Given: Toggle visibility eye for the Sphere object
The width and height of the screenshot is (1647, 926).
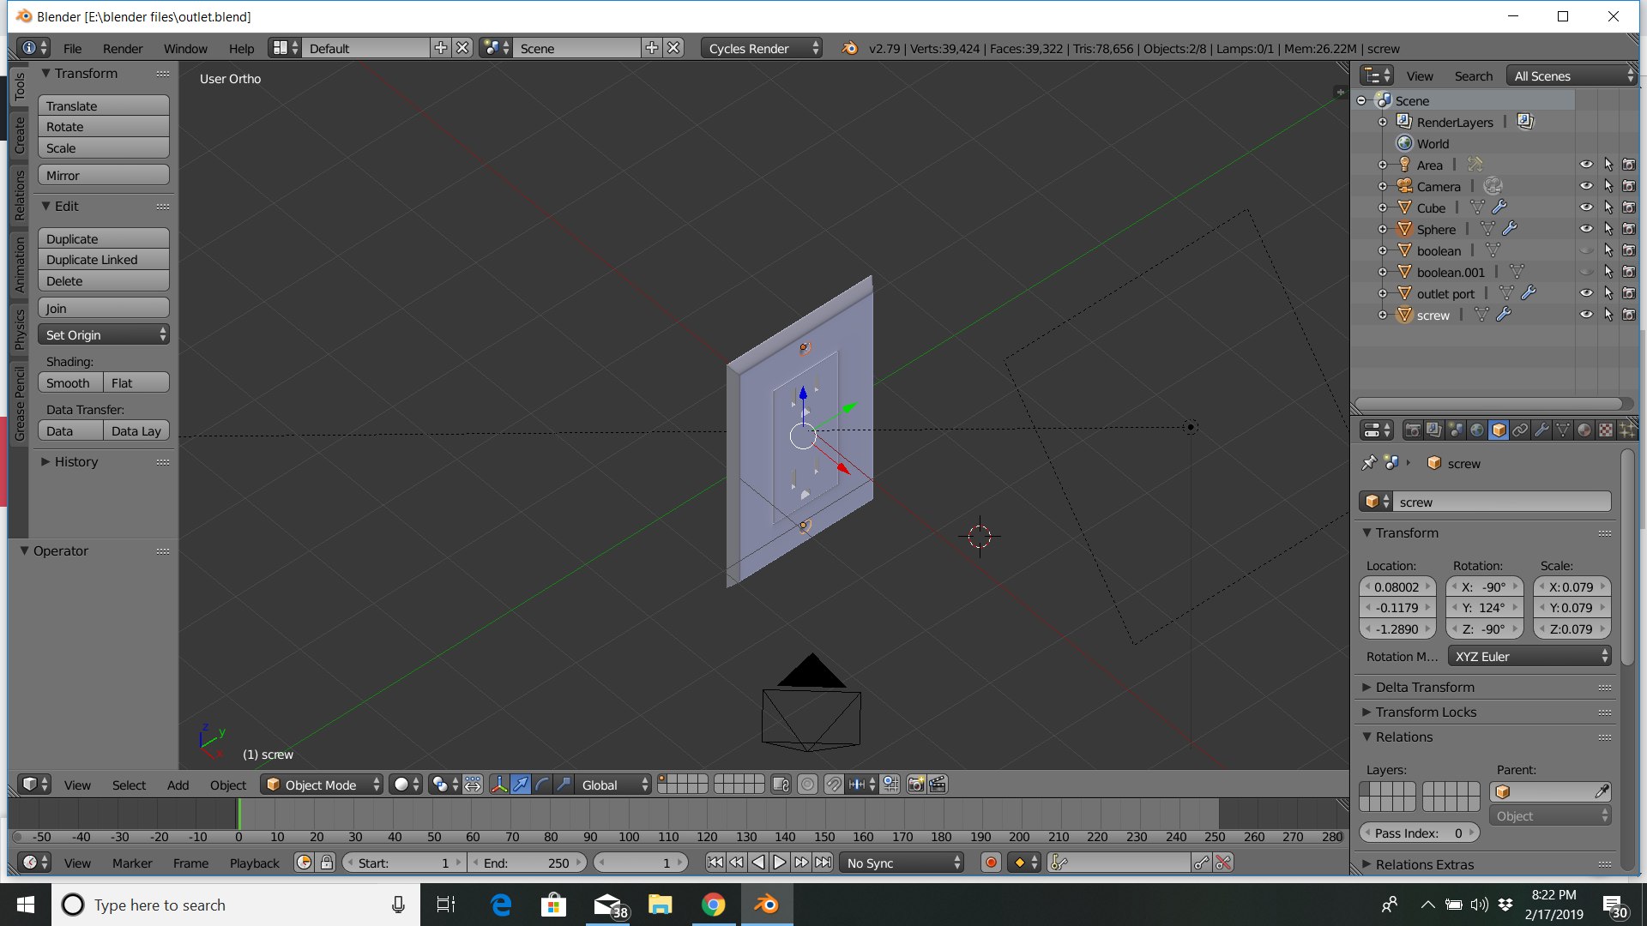Looking at the screenshot, I should click(x=1586, y=229).
